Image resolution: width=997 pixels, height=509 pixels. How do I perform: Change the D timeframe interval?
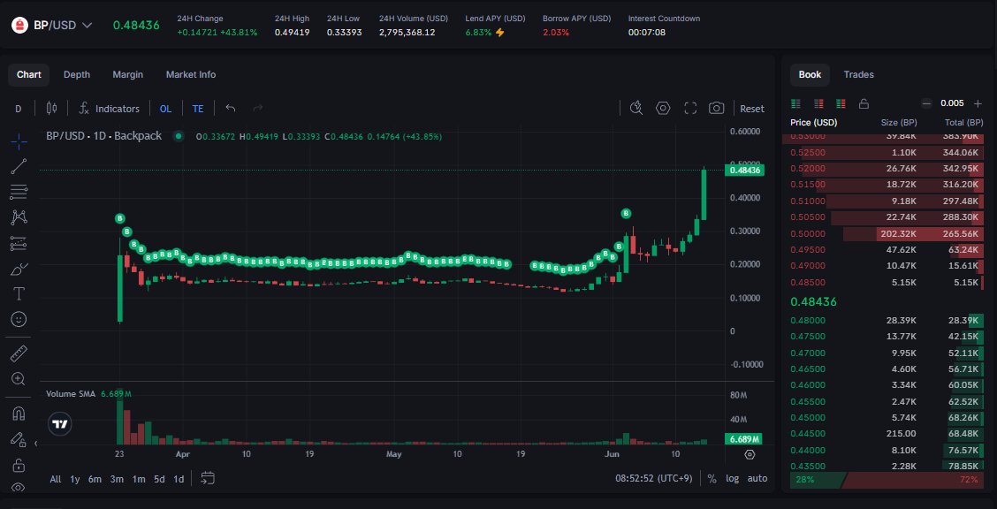click(19, 109)
